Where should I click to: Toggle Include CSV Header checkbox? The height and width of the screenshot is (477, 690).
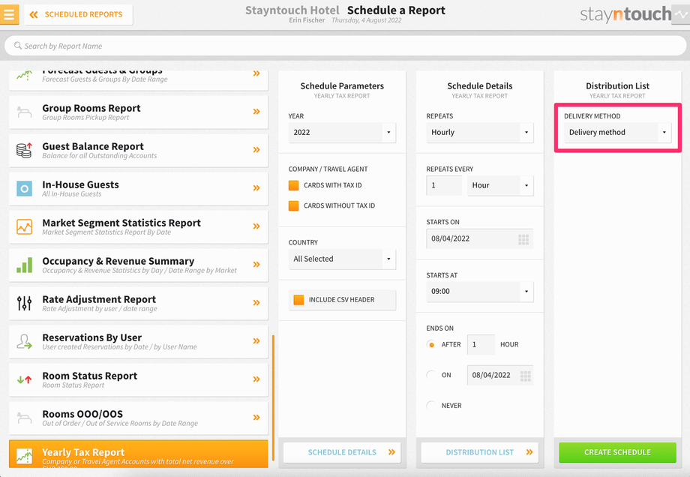tap(298, 300)
